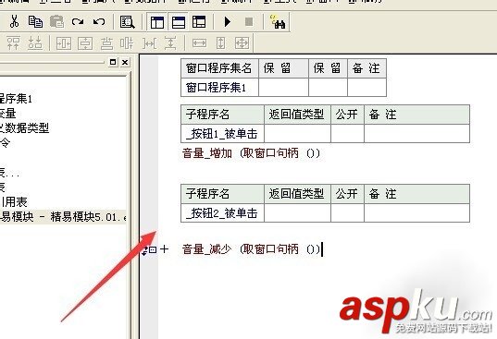
Task: Click empty return type cell of _按钮1_被单击
Action: (297, 133)
